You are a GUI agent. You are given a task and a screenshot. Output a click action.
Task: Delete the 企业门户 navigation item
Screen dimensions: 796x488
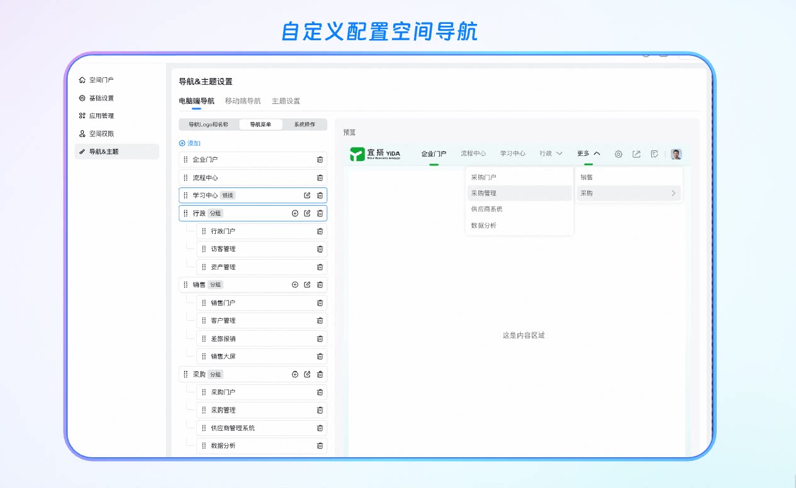pos(320,160)
